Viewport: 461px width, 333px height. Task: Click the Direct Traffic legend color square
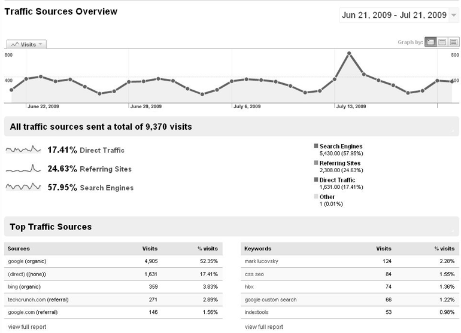[x=316, y=180]
